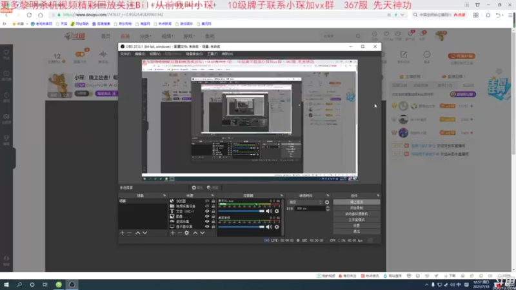Toggle visibility of browser source (浏览器)
Screen dimensions: 516x290
pyautogui.click(x=207, y=201)
